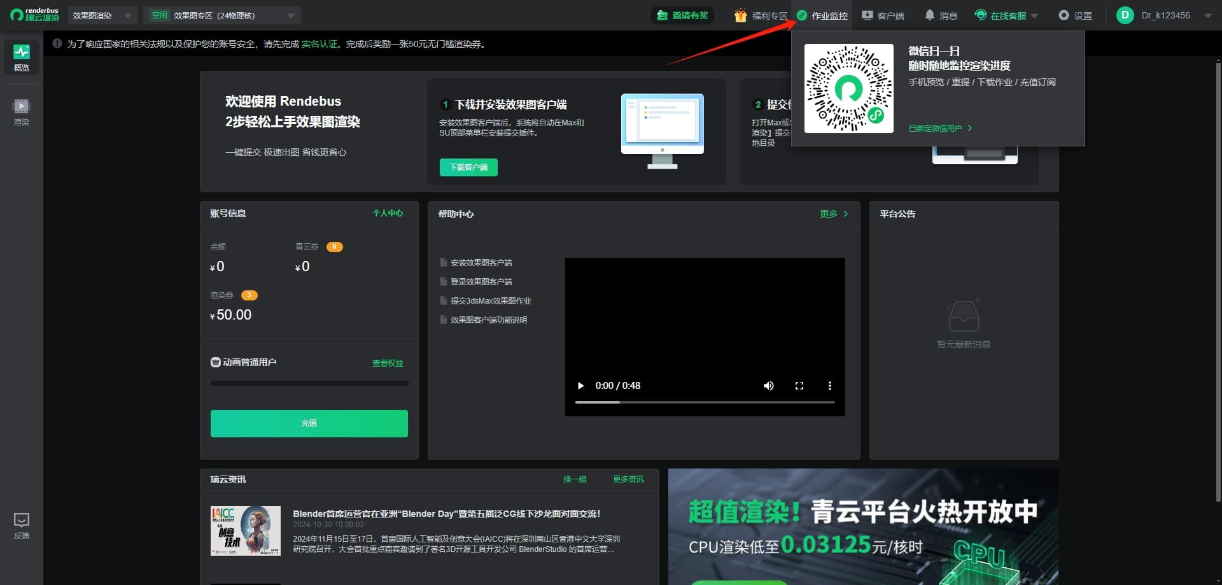Click the 实名认证 link in the notice

[x=320, y=44]
